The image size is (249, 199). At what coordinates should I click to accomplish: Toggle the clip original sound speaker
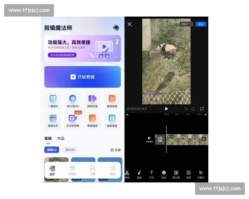click(x=149, y=139)
